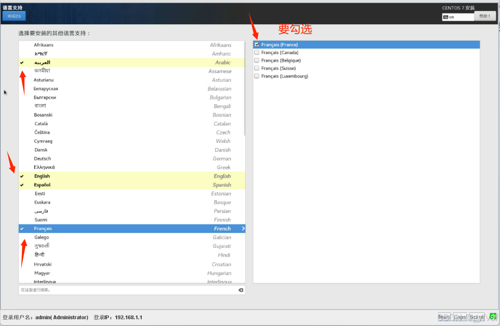This screenshot has width=500, height=326.
Task: Select the Afrikaans language row
Action: pyautogui.click(x=131, y=45)
